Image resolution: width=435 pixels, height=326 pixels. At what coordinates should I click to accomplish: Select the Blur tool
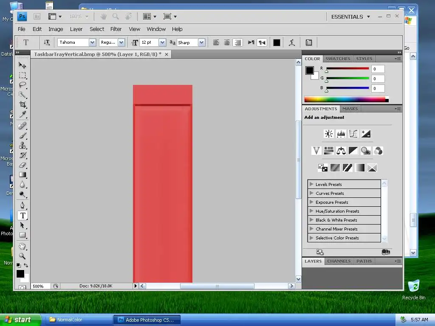(x=22, y=184)
